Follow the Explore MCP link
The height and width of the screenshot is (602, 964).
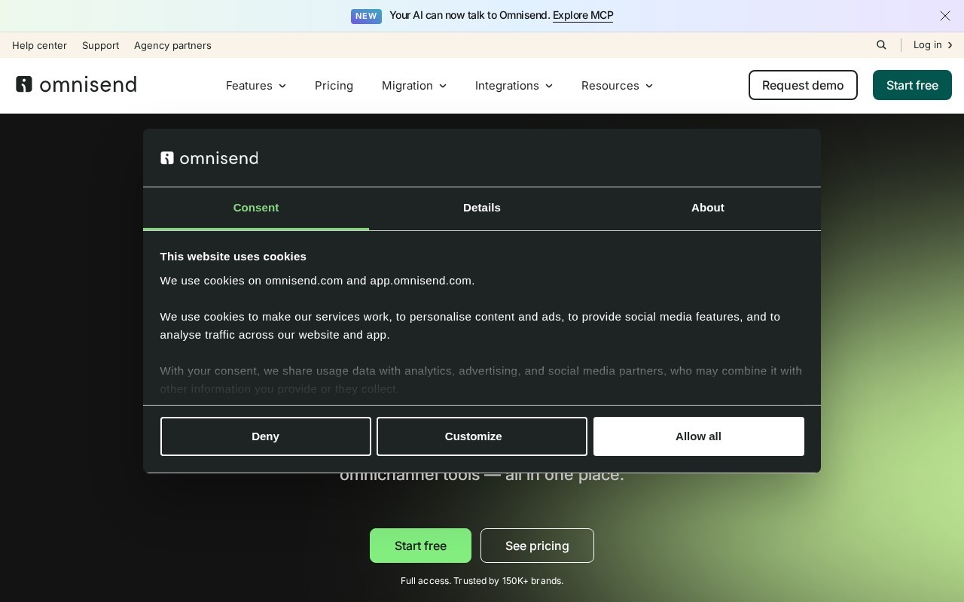[x=583, y=16]
